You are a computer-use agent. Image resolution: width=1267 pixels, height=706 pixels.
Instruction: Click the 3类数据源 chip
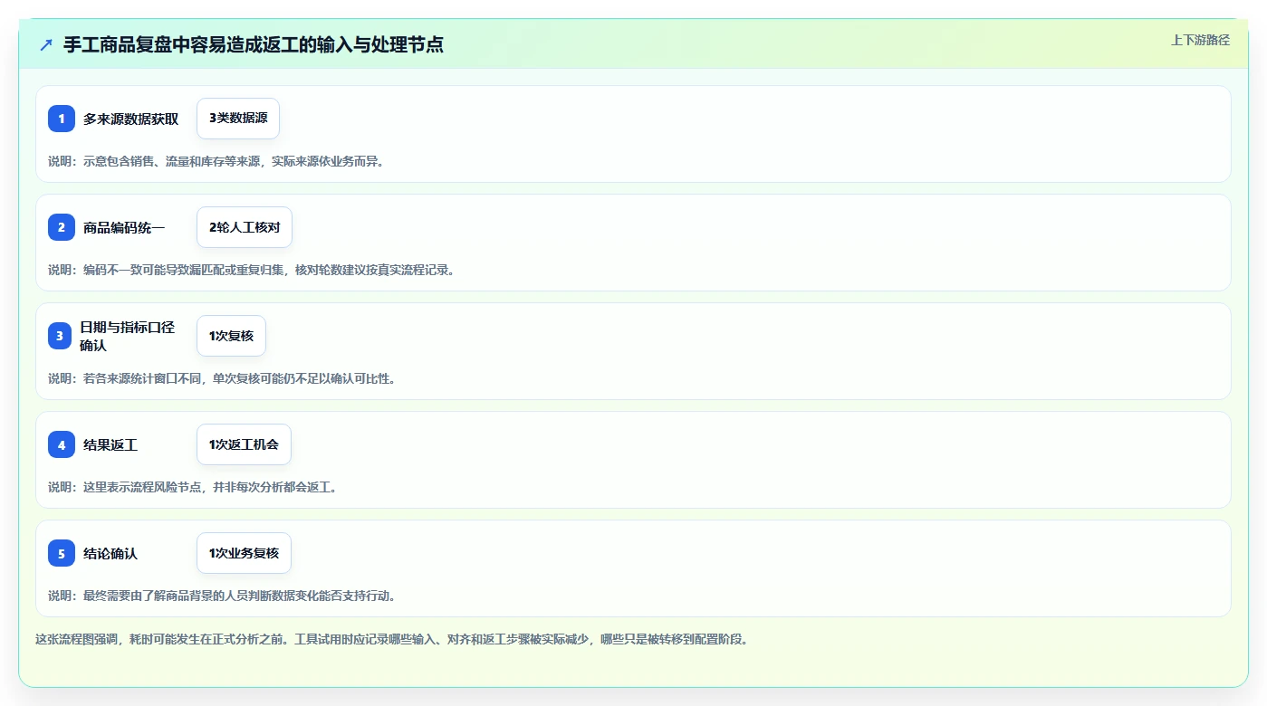pyautogui.click(x=238, y=119)
